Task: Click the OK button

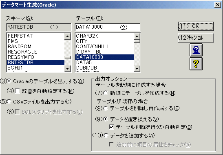Action: click(x=196, y=26)
